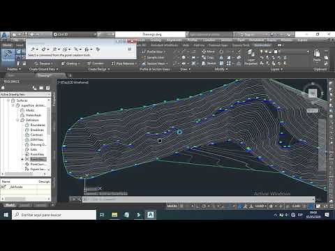Click the Windows Start button
The height and width of the screenshot is (251, 335).
click(6, 215)
